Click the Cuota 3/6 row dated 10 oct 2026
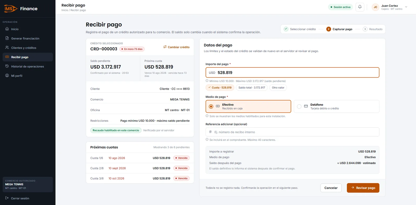The height and width of the screenshot is (205, 416). tap(140, 178)
